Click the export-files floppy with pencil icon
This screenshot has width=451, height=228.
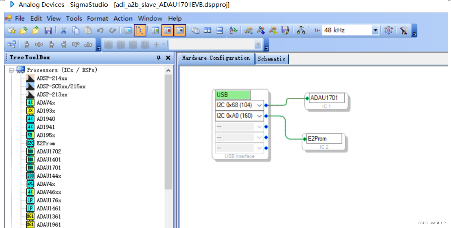(x=285, y=30)
